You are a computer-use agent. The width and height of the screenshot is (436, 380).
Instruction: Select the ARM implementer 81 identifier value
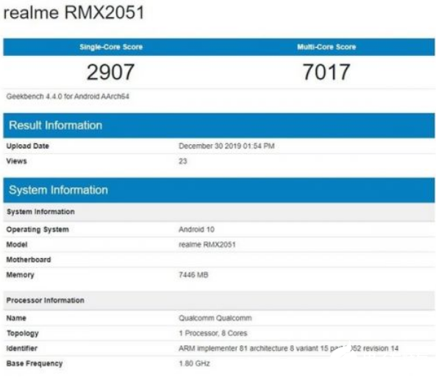(x=289, y=348)
